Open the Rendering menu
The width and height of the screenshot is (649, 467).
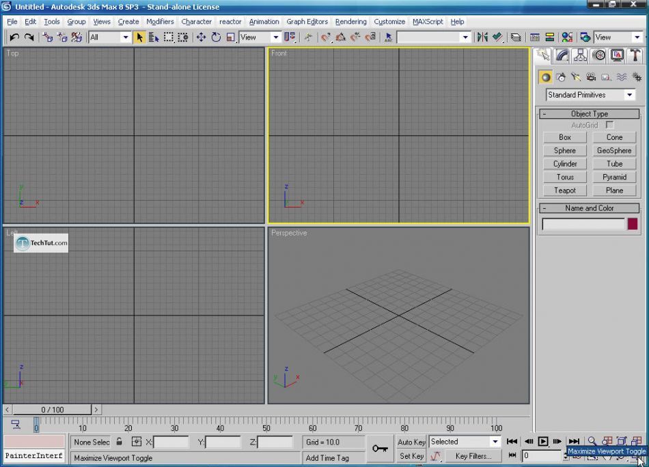[350, 22]
